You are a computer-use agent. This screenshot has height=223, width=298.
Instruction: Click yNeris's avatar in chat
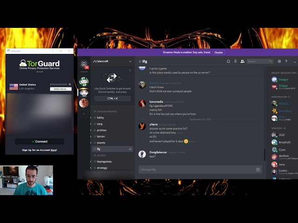(142, 126)
